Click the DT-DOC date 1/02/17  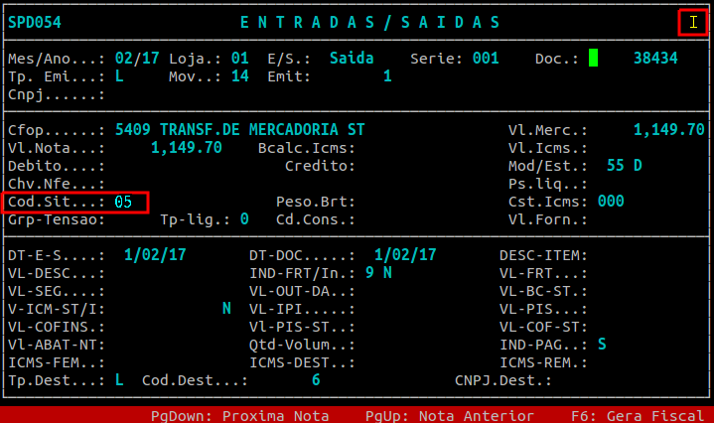point(405,255)
